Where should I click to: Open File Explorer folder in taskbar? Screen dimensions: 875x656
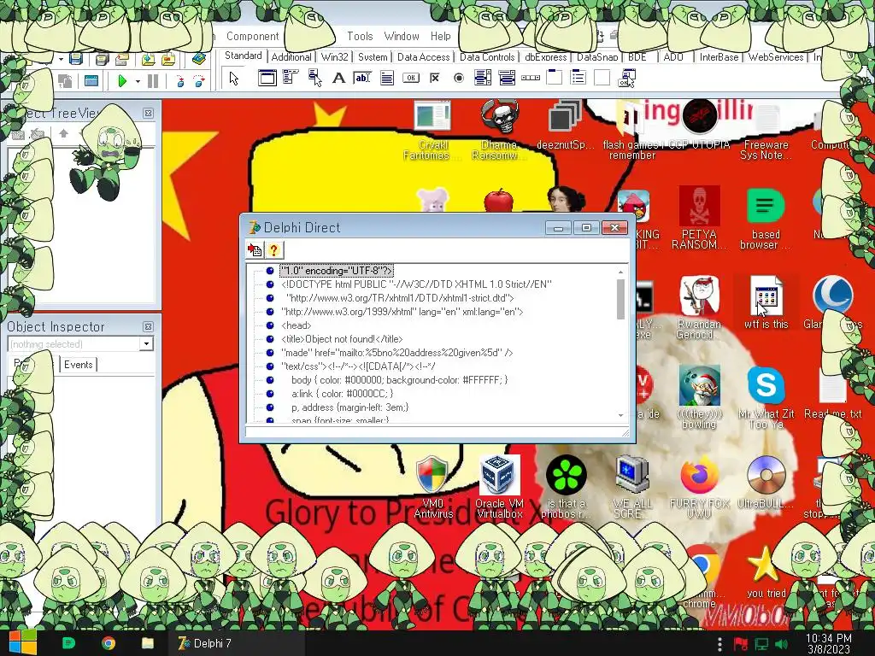(147, 643)
